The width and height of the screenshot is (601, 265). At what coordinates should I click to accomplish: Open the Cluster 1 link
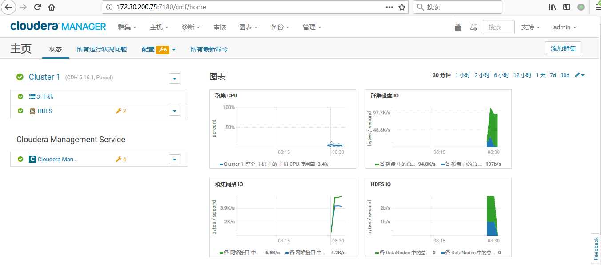pyautogui.click(x=44, y=77)
